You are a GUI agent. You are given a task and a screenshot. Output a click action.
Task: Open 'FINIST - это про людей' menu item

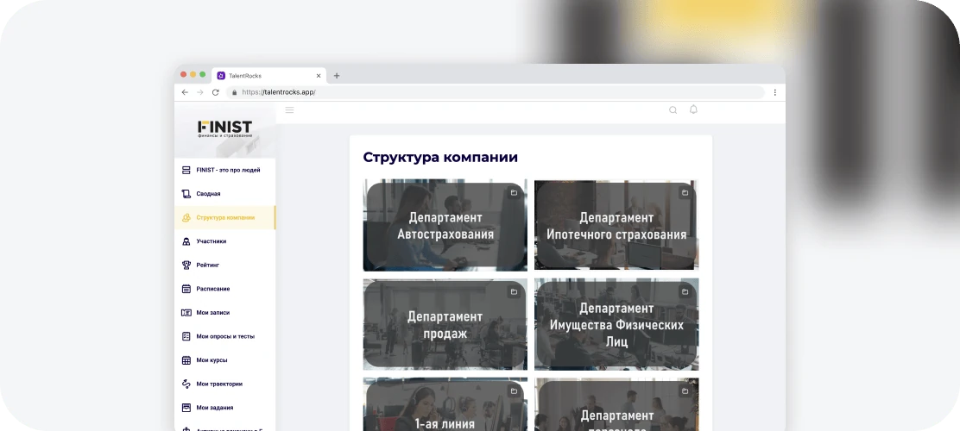click(x=224, y=170)
